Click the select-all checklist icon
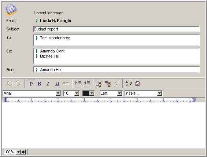 point(99,84)
